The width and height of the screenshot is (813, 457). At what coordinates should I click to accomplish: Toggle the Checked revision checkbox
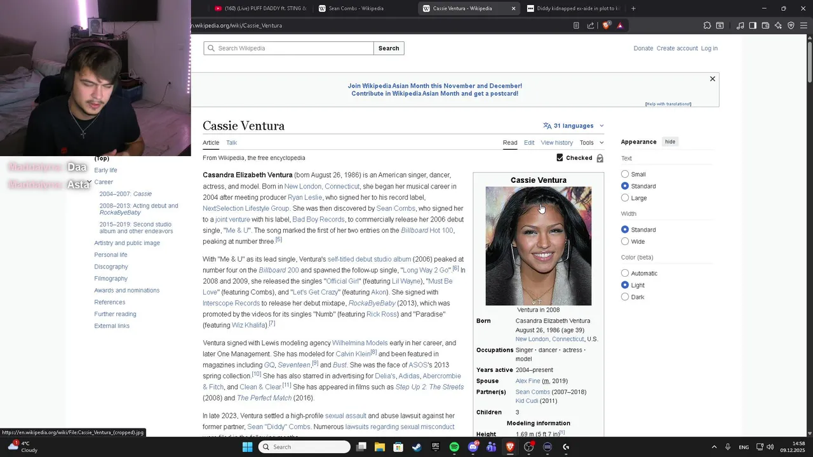coord(560,157)
